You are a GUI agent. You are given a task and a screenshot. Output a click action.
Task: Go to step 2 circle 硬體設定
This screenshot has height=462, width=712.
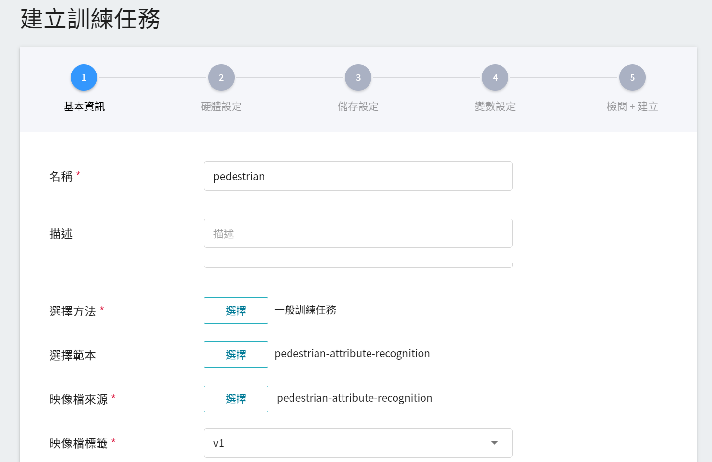(221, 77)
